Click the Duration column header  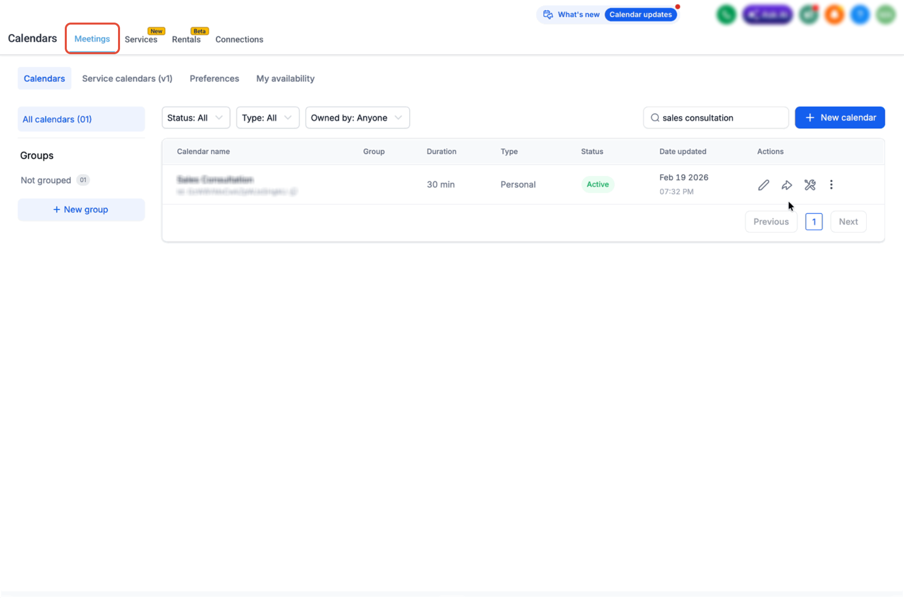(x=441, y=152)
